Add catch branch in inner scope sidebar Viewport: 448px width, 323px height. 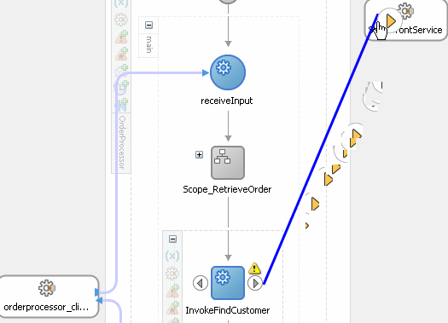(173, 291)
